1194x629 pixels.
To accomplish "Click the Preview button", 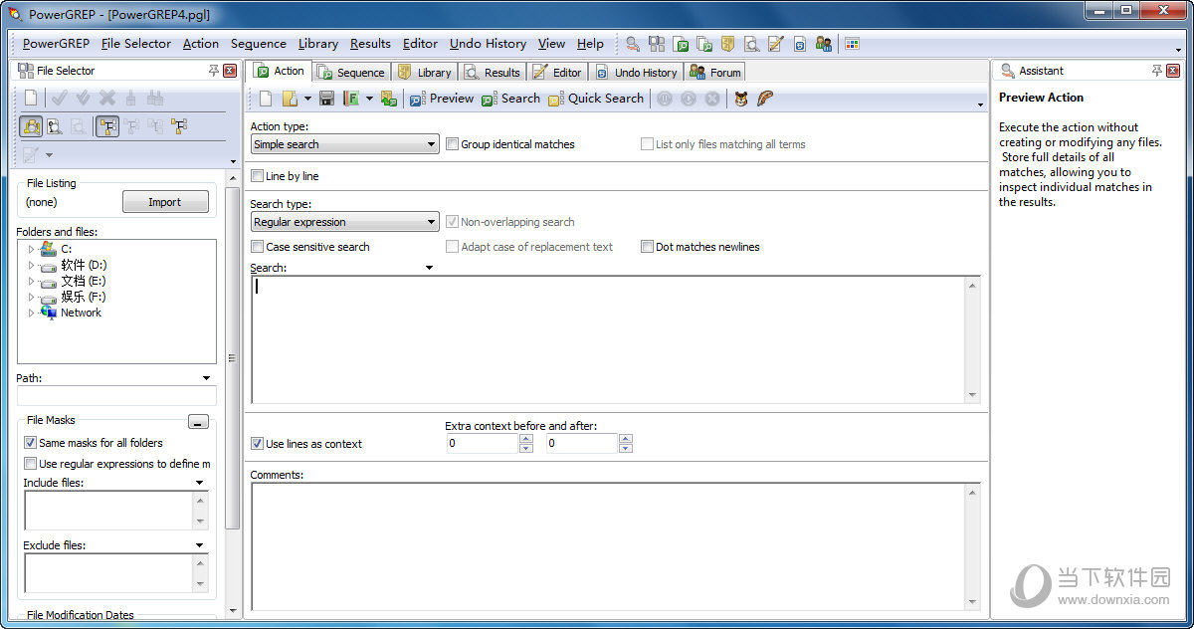I will pos(442,99).
